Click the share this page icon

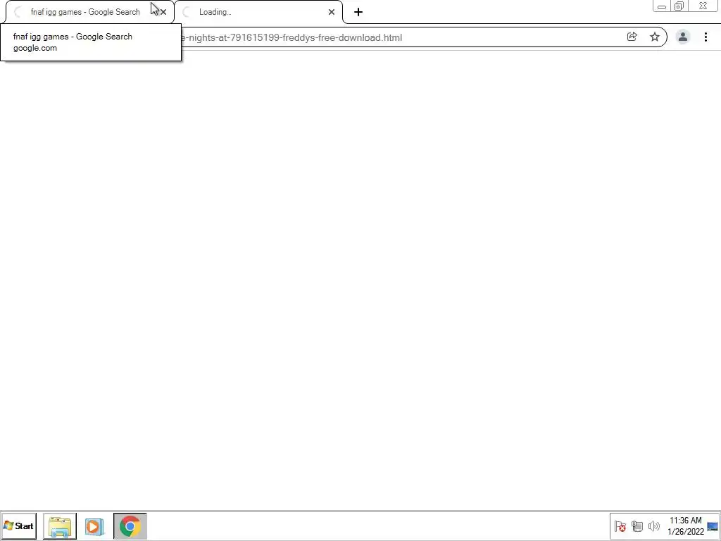point(632,37)
